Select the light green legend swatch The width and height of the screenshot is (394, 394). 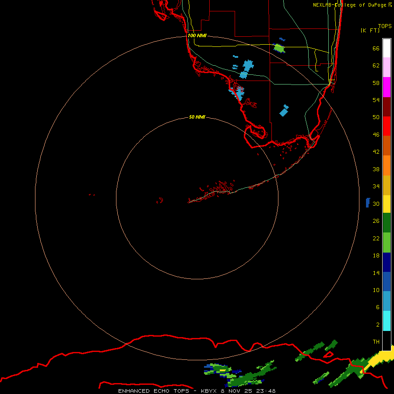(387, 243)
